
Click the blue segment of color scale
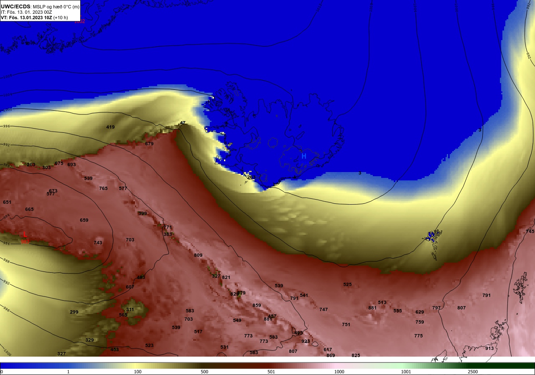[33, 365]
